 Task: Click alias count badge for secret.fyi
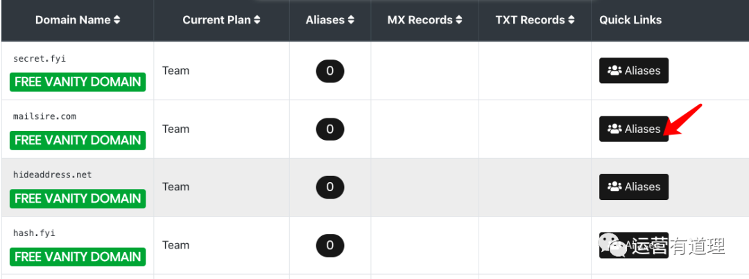coord(330,71)
